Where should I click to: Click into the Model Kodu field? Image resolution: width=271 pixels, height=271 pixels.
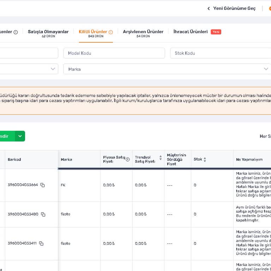tap(114, 53)
